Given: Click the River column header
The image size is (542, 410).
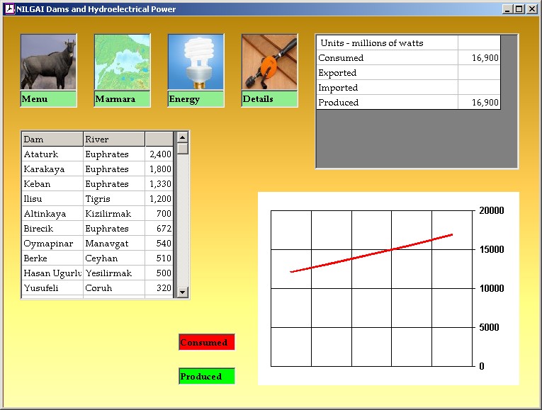Looking at the screenshot, I should coord(113,139).
